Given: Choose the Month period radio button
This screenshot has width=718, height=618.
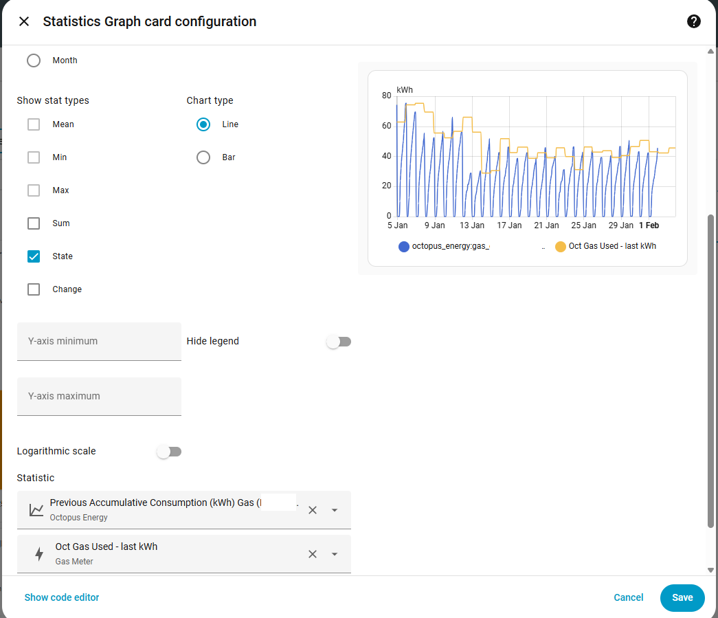Looking at the screenshot, I should [x=34, y=60].
